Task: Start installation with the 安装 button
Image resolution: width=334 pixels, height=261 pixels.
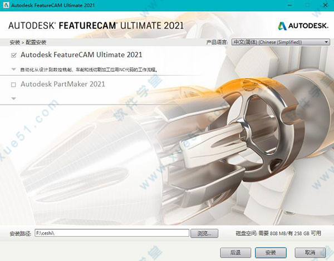Action: [271, 252]
